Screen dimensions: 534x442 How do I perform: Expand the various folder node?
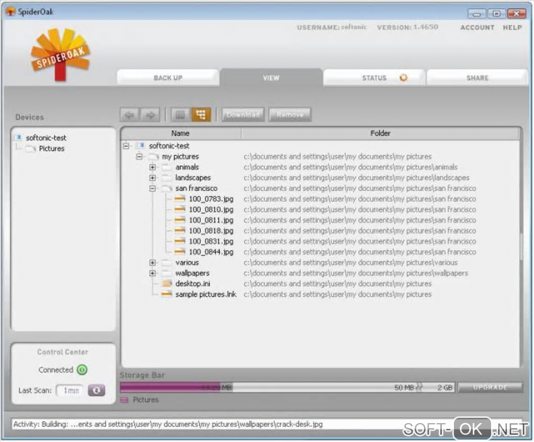152,262
